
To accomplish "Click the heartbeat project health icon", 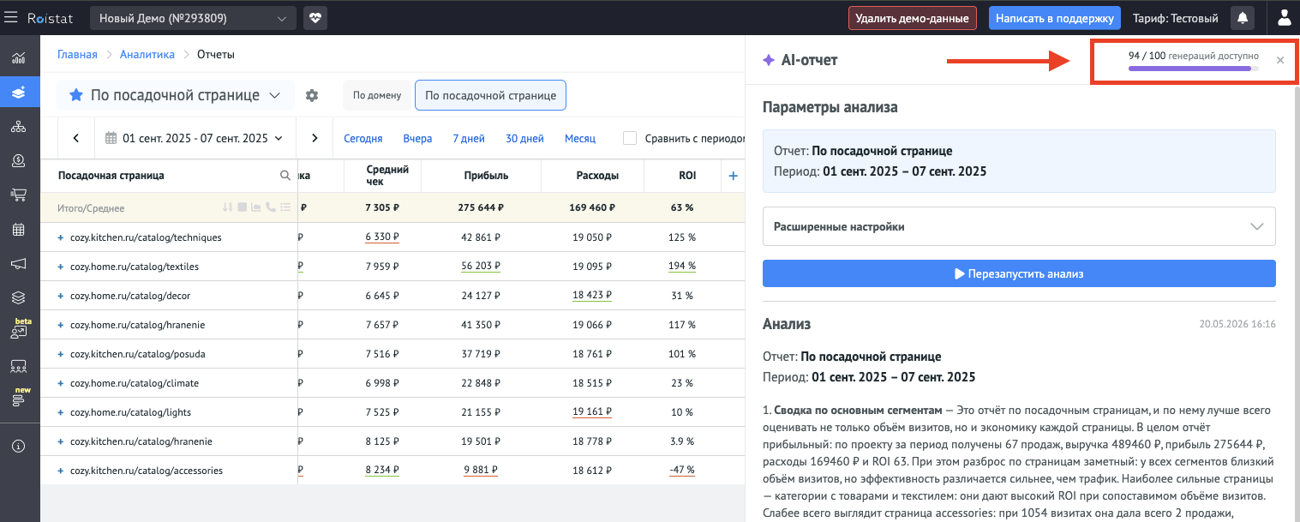I will [x=315, y=17].
